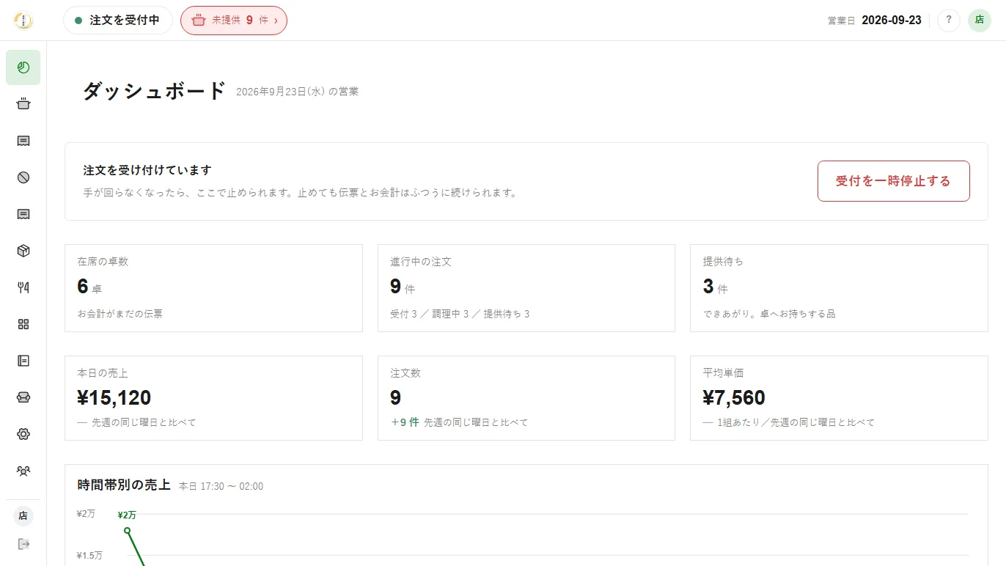Viewport: 1006px width, 566px height.
Task: Click the ¥1.5万 axis label on the chart
Action: tap(89, 555)
